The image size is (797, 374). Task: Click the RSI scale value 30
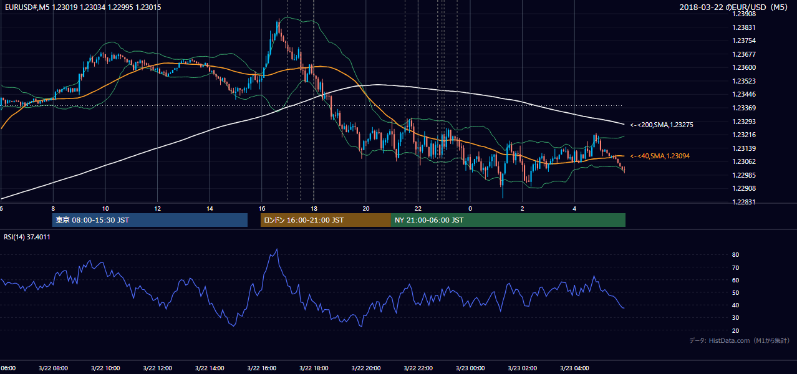pos(736,318)
